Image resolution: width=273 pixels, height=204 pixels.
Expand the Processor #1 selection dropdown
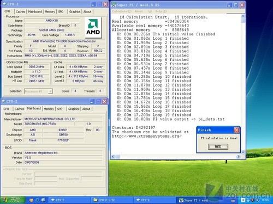[50, 91]
